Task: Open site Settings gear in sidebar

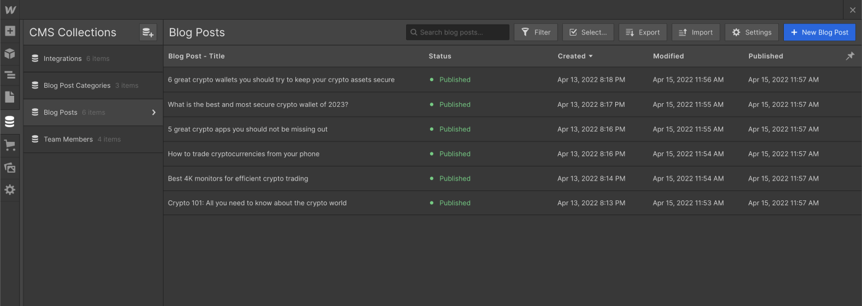Action: pyautogui.click(x=10, y=190)
